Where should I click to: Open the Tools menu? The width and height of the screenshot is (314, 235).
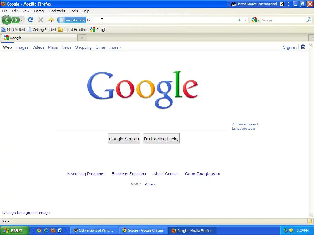pyautogui.click(x=74, y=11)
